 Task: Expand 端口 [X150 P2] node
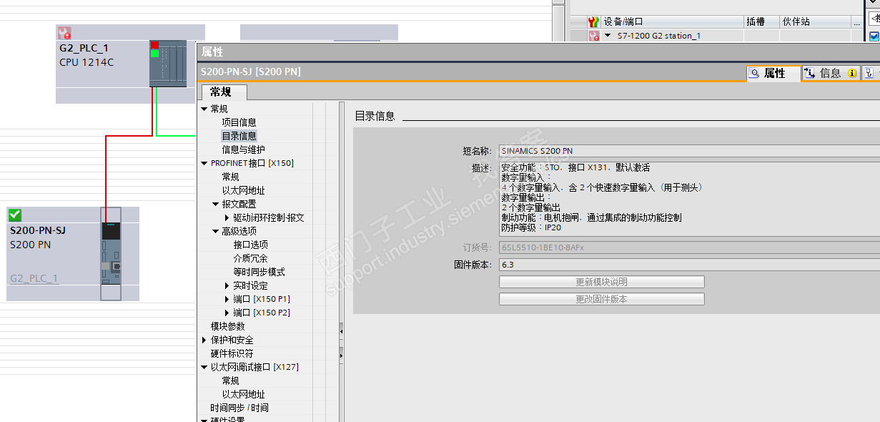(227, 313)
